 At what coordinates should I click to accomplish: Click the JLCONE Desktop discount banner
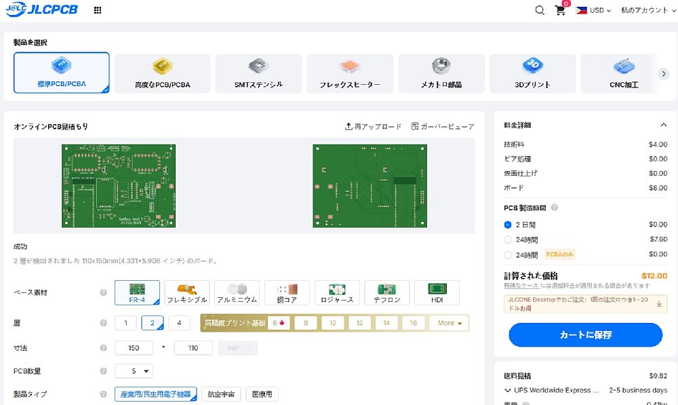[x=586, y=304]
